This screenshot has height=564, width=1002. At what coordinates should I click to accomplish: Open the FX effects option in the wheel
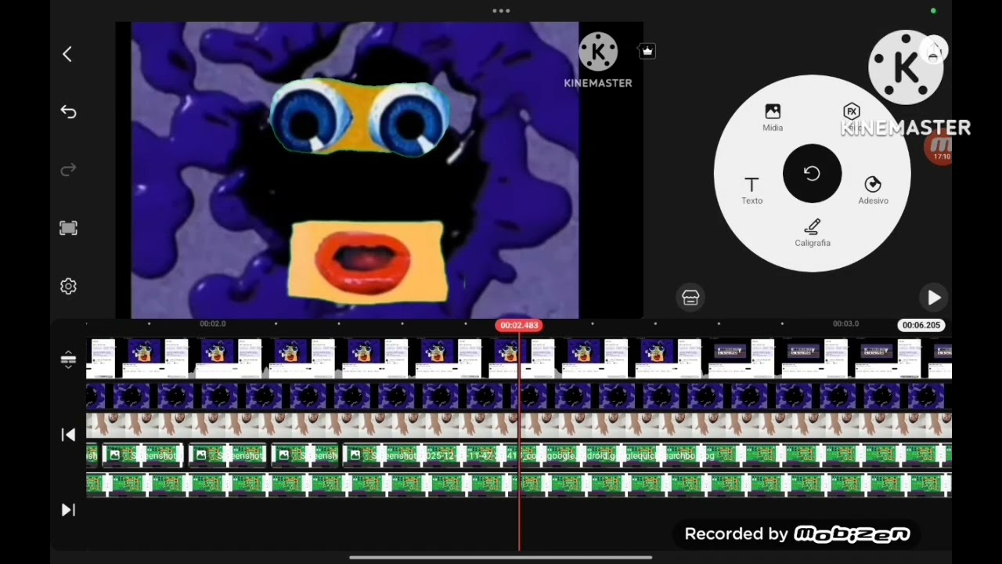(852, 111)
